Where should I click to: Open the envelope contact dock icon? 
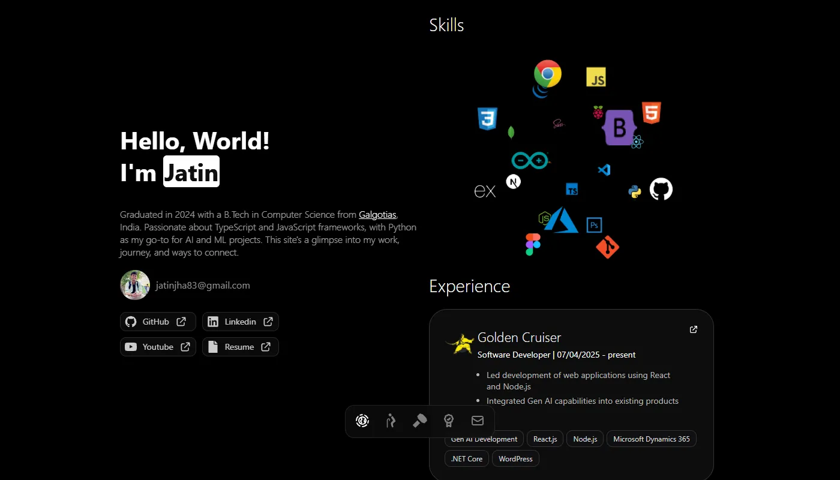(x=478, y=421)
